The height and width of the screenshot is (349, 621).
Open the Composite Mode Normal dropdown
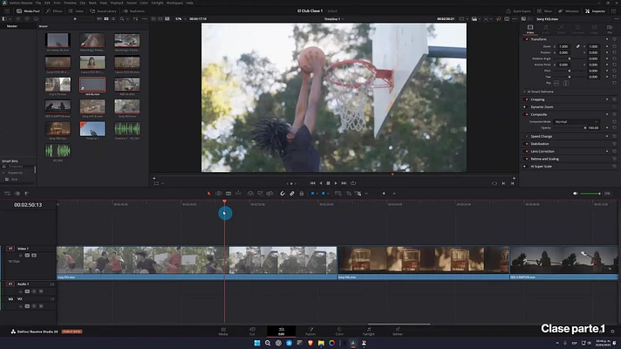[577, 121]
